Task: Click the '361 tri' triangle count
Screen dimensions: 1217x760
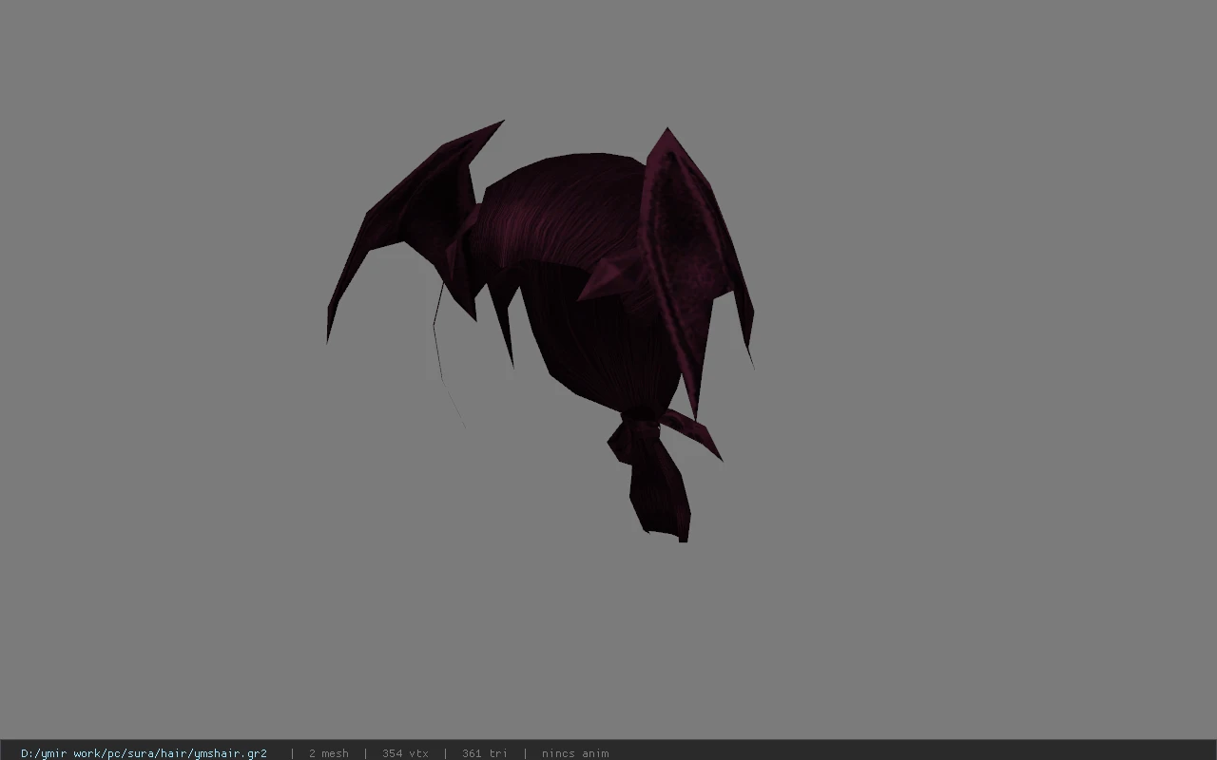Action: click(485, 753)
